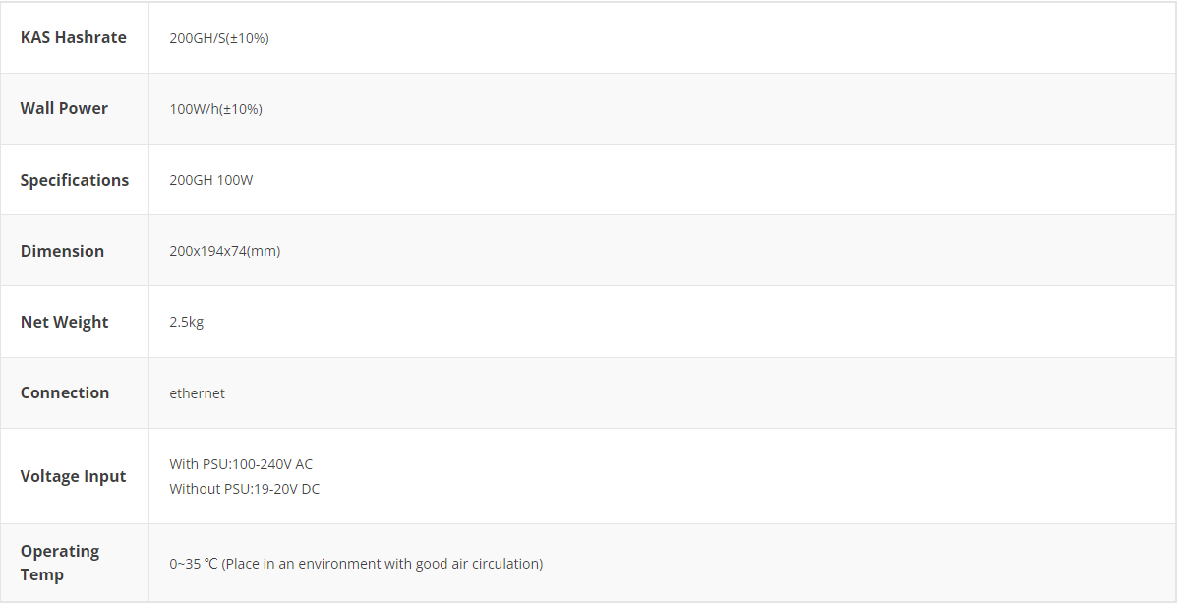Click the 200GH/S hashrate figure
This screenshot has width=1179, height=603.
point(197,38)
